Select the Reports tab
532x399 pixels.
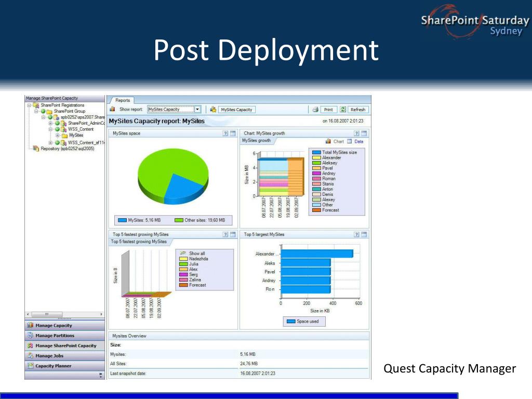(123, 100)
